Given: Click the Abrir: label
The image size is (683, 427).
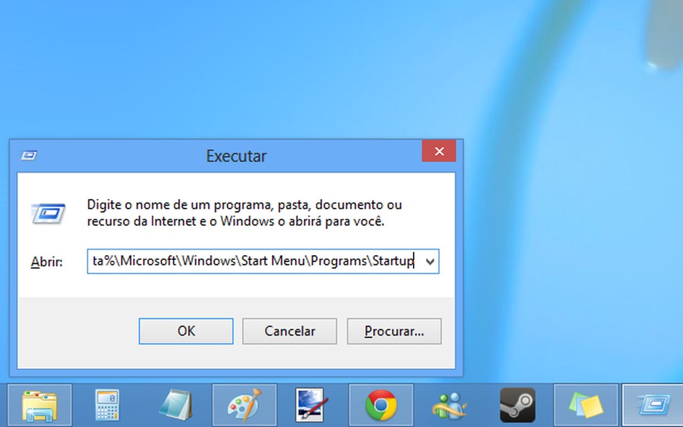Looking at the screenshot, I should tap(47, 262).
